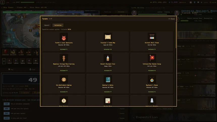Image resolution: width=217 pixels, height=122 pixels.
Task: Open the Battle Log tab in background panel
Action: 107,12
